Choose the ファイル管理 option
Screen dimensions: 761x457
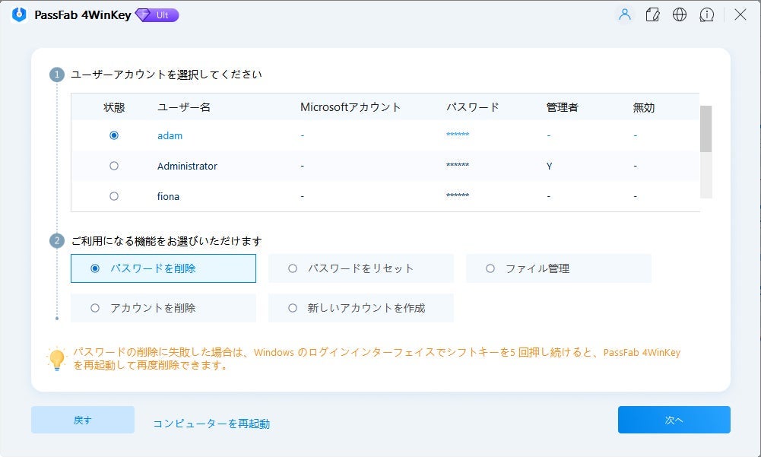pyautogui.click(x=490, y=268)
